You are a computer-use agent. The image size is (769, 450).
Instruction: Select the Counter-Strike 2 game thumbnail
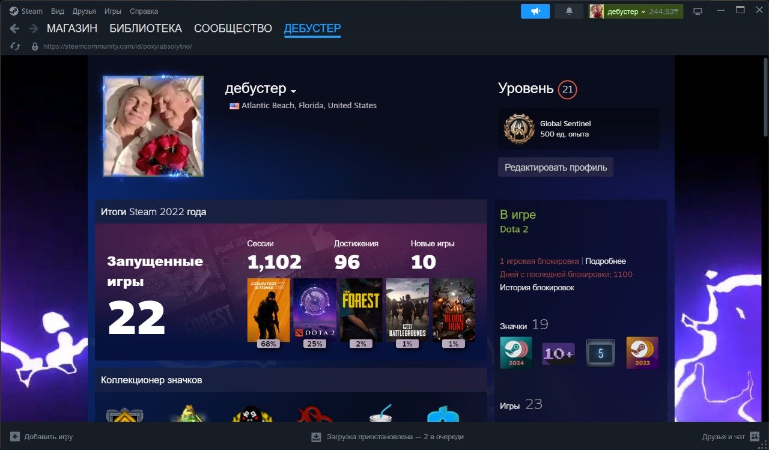point(269,309)
